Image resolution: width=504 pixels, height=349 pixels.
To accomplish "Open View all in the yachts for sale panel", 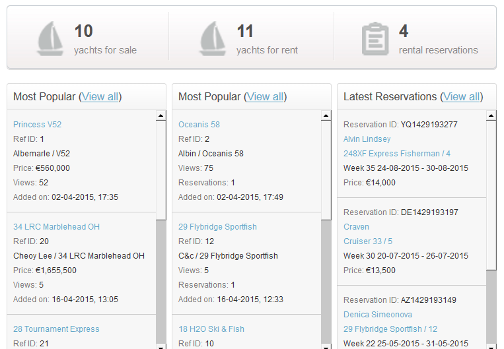I will (100, 96).
